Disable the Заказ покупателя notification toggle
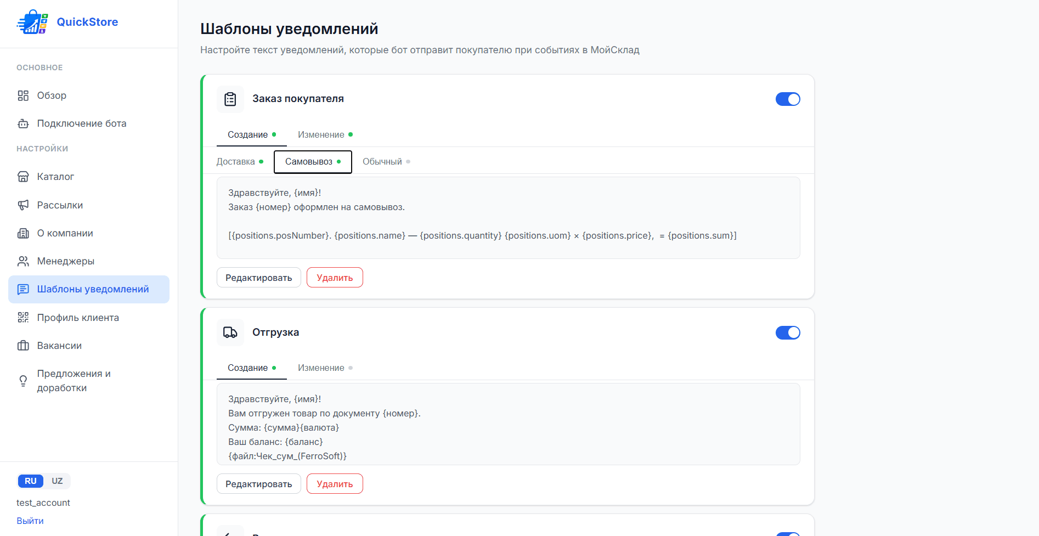The width and height of the screenshot is (1039, 536). pos(788,99)
